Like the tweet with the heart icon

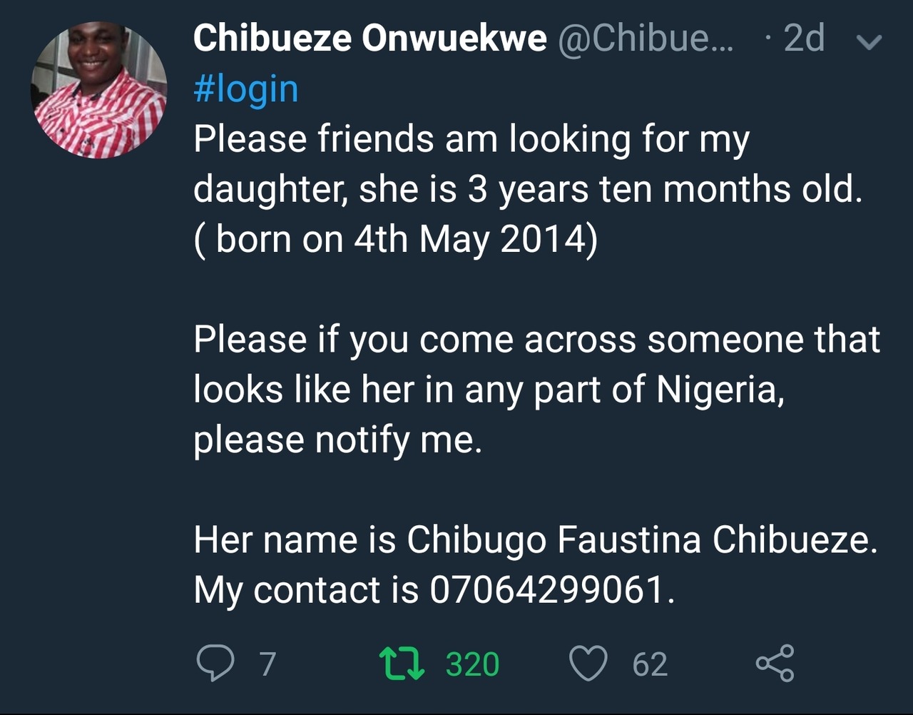click(588, 663)
